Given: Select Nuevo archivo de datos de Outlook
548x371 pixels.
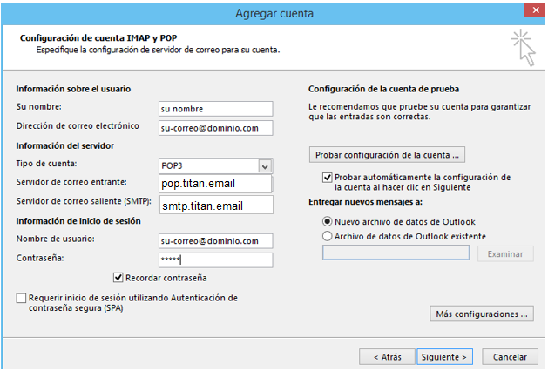Looking at the screenshot, I should click(328, 221).
